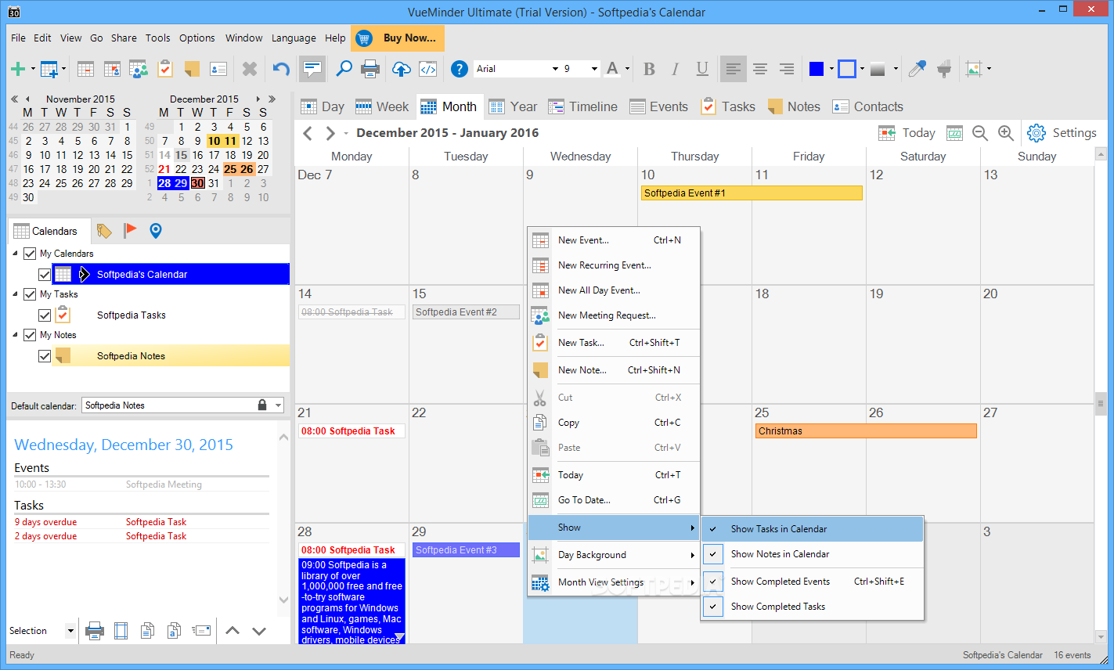Viewport: 1114px width, 670px height.
Task: Open help via blue question mark
Action: 460,69
